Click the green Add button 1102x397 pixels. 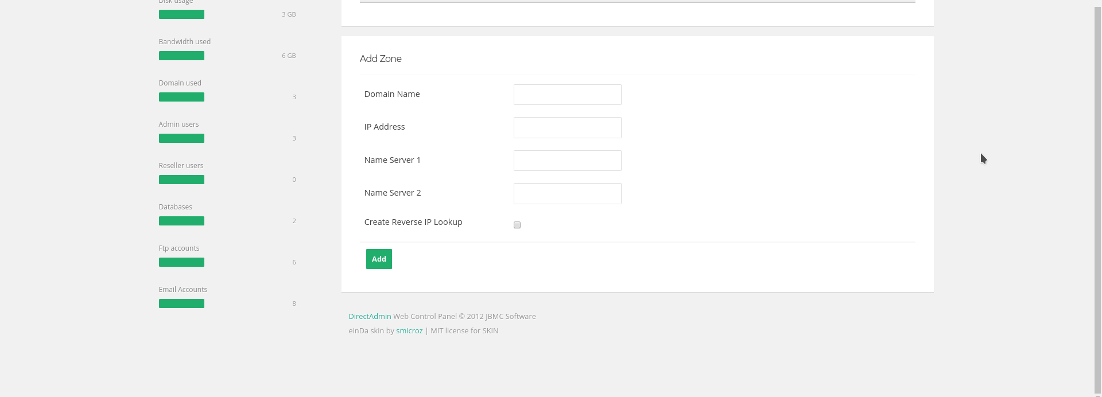point(379,259)
